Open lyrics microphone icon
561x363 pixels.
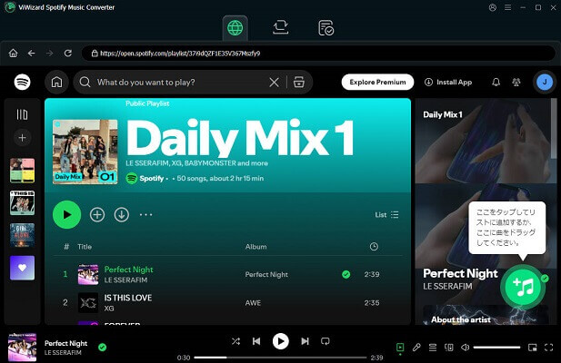click(x=416, y=348)
